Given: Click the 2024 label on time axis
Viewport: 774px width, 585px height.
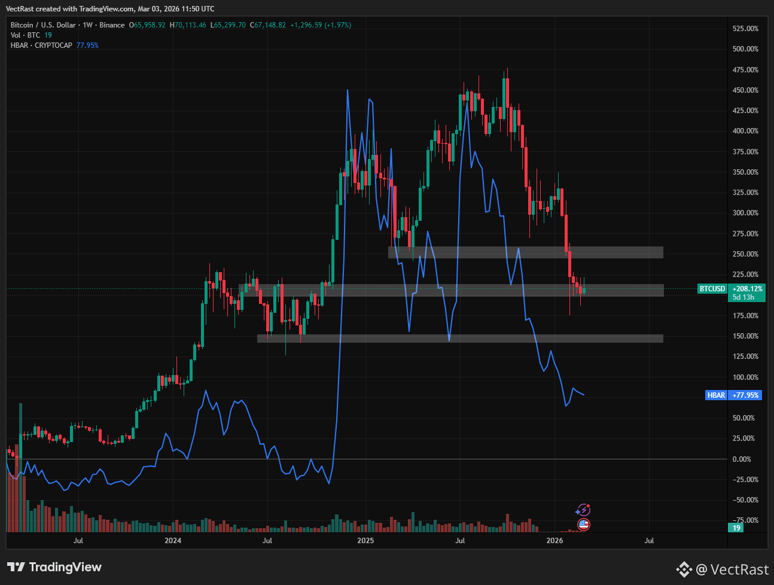Looking at the screenshot, I should pos(173,541).
